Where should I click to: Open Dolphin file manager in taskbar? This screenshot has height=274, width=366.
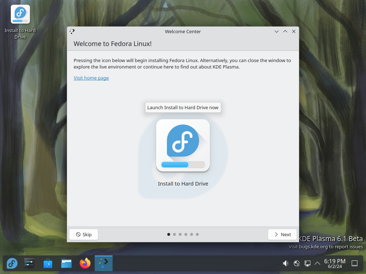[66, 263]
